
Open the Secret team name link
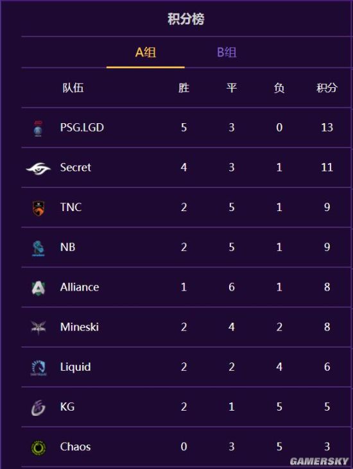tap(75, 167)
